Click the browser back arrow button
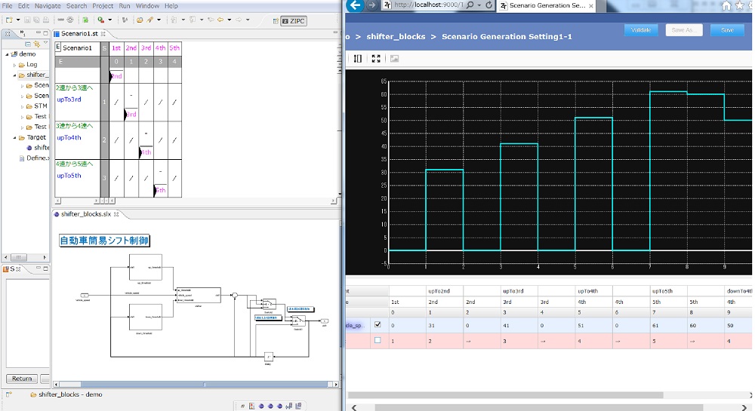Screen dimensions: 755x411 tap(355, 5)
